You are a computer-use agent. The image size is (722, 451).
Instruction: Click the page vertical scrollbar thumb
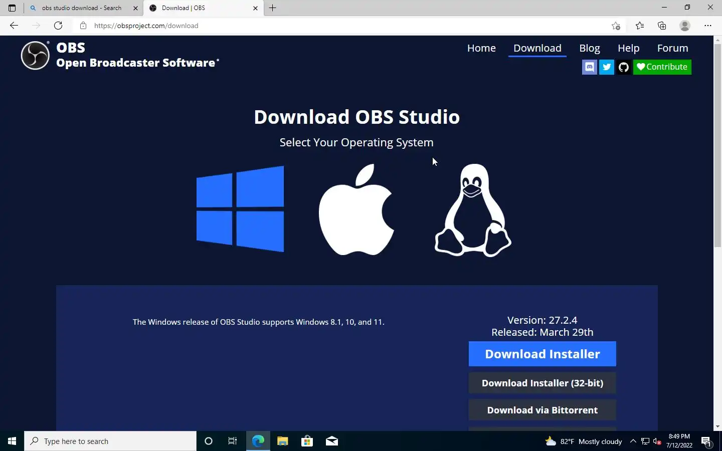coord(717,145)
